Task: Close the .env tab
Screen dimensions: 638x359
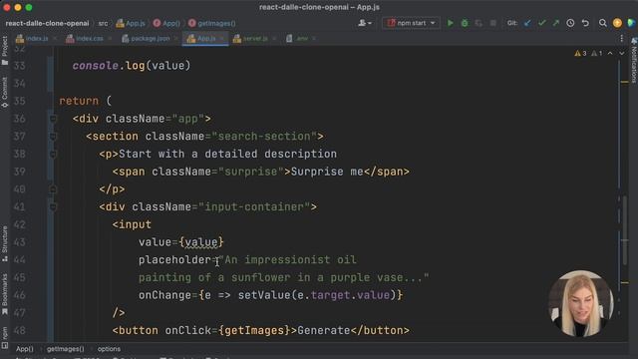Action: [314, 39]
